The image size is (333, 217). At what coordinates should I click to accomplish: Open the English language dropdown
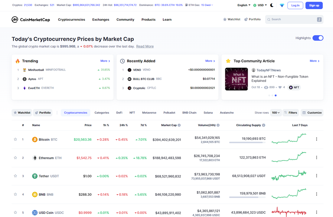(x=244, y=5)
